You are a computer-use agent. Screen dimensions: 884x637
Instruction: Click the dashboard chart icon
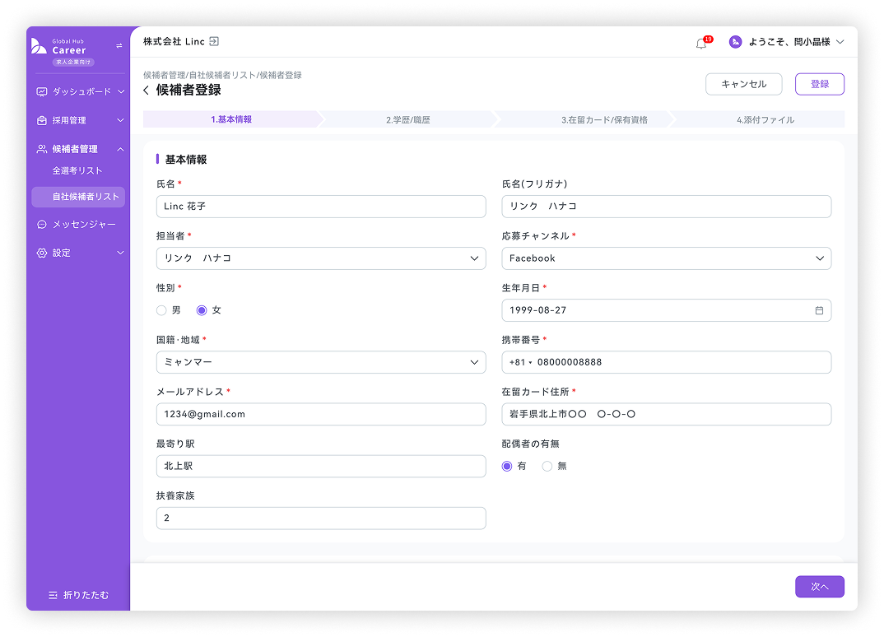[42, 91]
